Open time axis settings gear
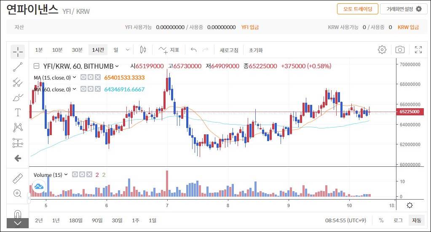This screenshot has height=232, width=431. (x=410, y=205)
